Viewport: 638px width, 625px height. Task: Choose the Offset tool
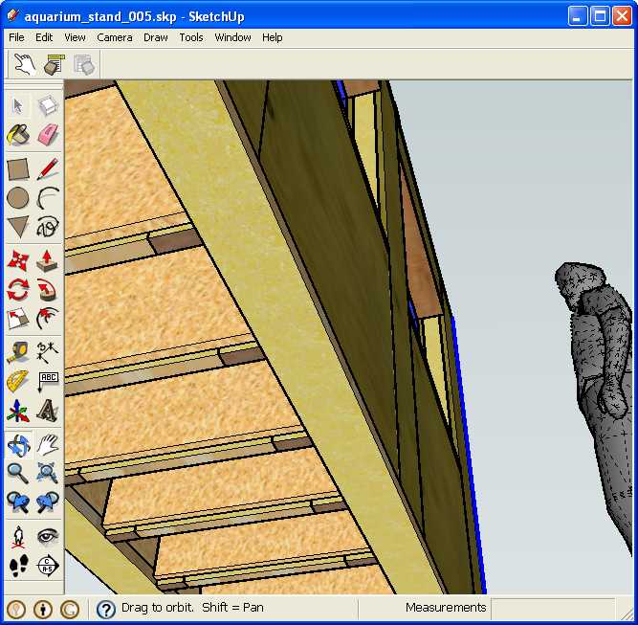48,318
